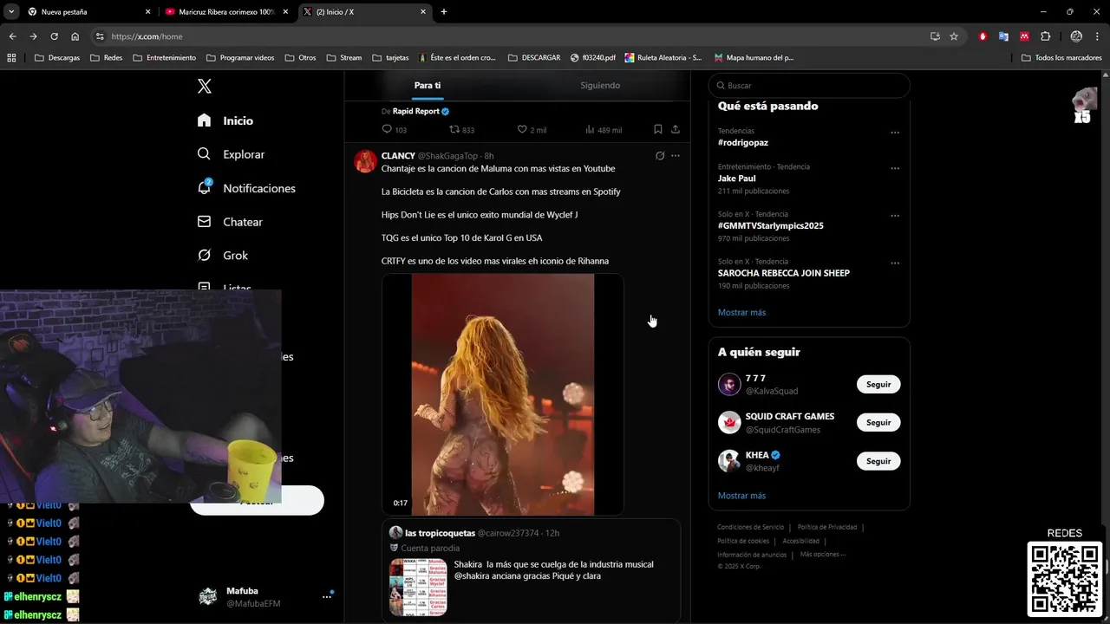Open Inicio home in sidebar
Viewport: 1110px width, 624px height.
point(225,120)
